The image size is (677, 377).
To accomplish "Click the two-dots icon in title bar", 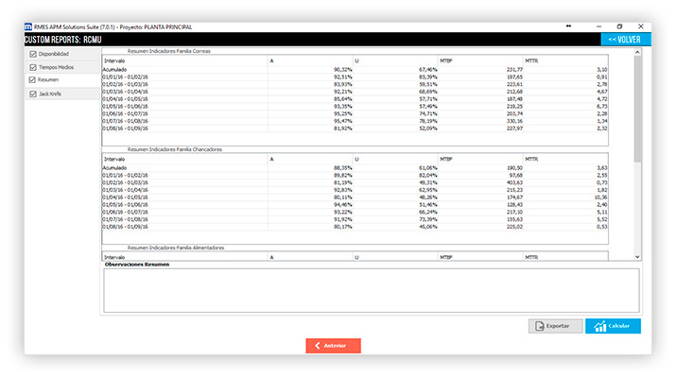I will (x=568, y=26).
